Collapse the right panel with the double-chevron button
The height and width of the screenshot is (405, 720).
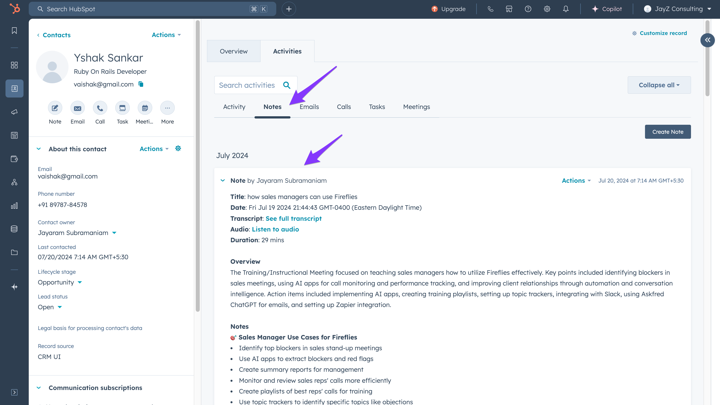click(707, 40)
